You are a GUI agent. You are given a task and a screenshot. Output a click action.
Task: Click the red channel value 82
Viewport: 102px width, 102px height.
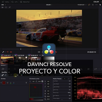8,83
